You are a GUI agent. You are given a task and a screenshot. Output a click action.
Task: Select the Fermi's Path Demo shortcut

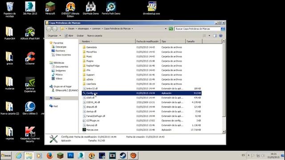click(x=111, y=8)
